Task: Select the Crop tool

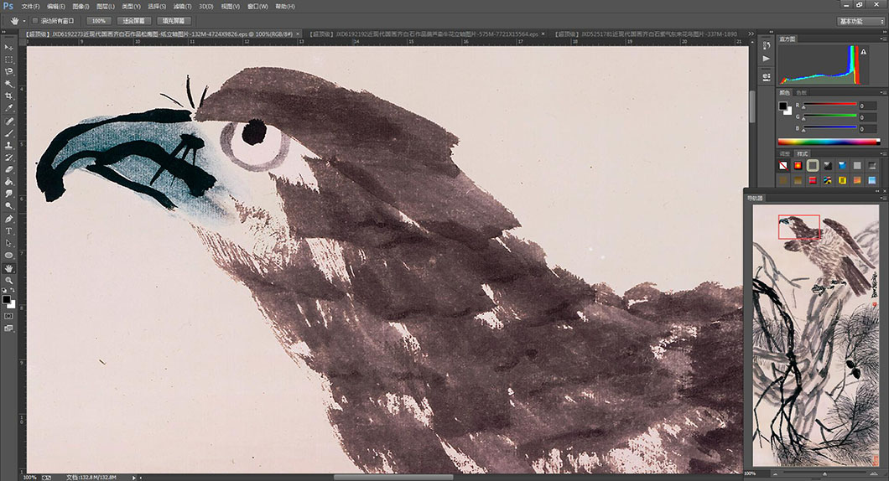Action: [x=8, y=96]
